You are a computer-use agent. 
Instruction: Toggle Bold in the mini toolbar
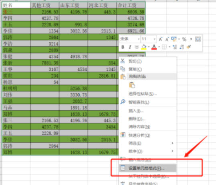(x=123, y=47)
